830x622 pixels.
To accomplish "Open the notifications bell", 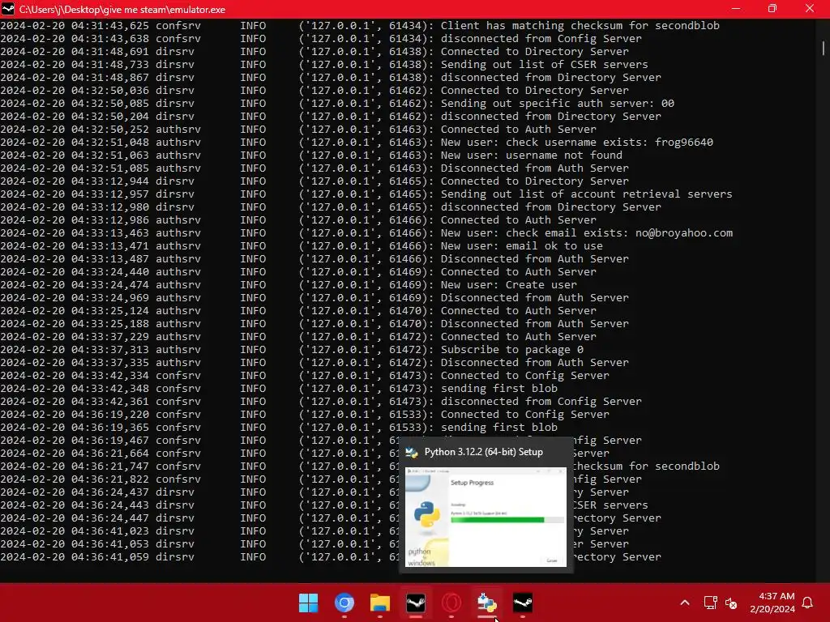I will [x=807, y=603].
